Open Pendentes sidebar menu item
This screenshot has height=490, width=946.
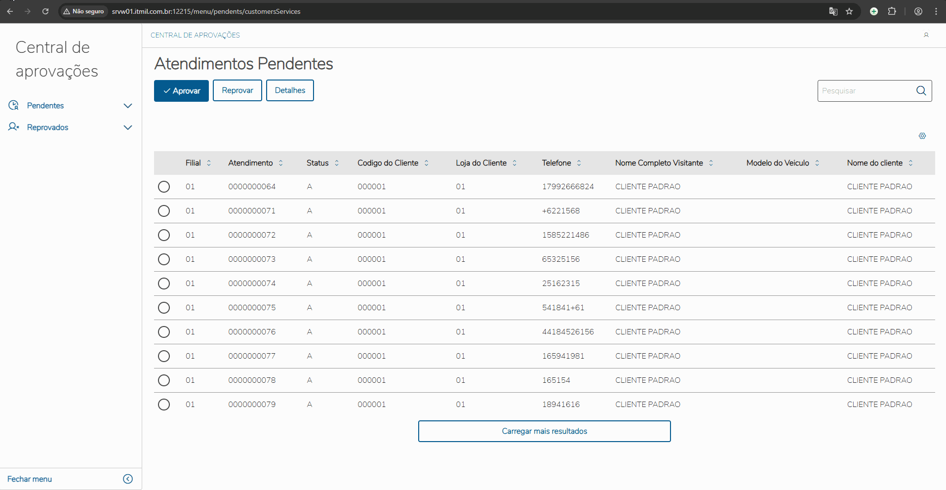(45, 106)
